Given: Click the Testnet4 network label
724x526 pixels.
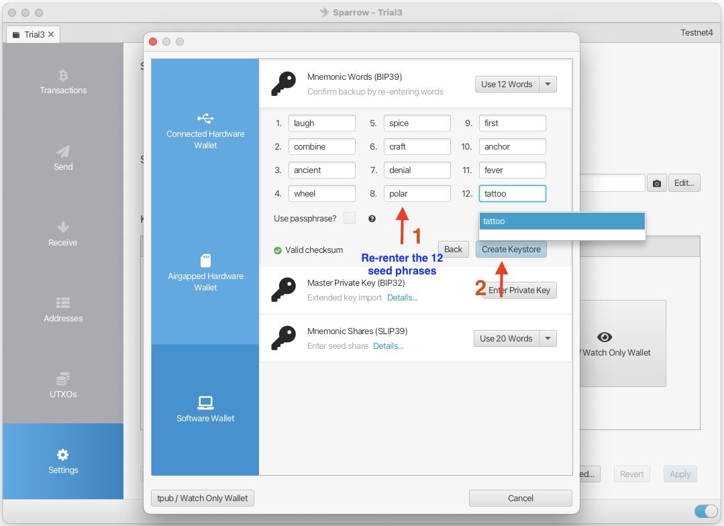Looking at the screenshot, I should click(696, 33).
